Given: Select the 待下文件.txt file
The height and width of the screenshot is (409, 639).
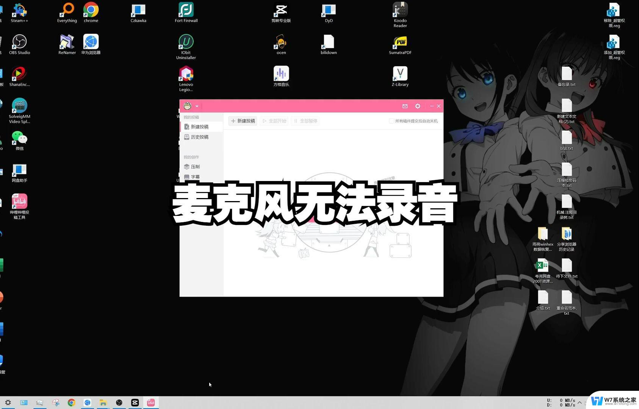Looking at the screenshot, I should (567, 268).
